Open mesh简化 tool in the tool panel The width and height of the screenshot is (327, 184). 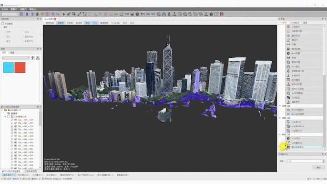304,66
